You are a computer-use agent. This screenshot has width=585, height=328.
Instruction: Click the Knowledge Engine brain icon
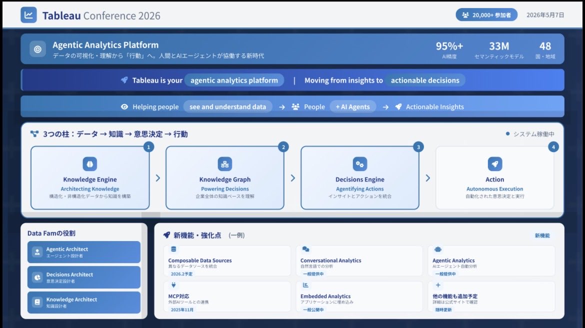[x=90, y=164]
